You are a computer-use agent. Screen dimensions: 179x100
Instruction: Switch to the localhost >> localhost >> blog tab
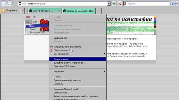click(x=79, y=11)
